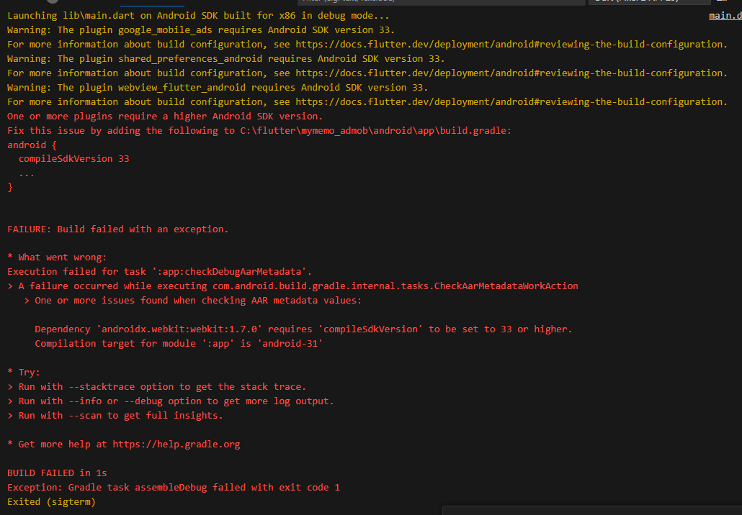742x515 pixels.
Task: Click the shared_preferences_android plugin warning line
Action: (225, 59)
